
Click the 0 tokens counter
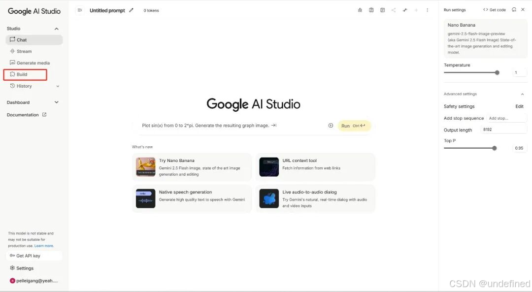pos(151,10)
